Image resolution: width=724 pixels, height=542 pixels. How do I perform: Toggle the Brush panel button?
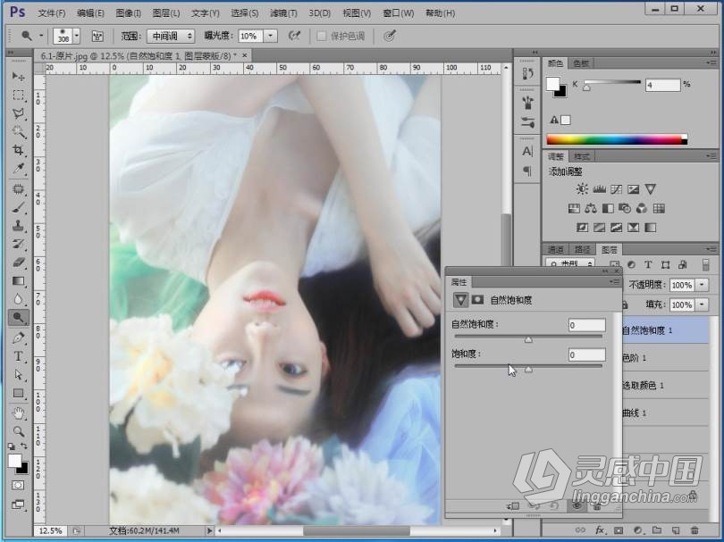click(x=97, y=36)
